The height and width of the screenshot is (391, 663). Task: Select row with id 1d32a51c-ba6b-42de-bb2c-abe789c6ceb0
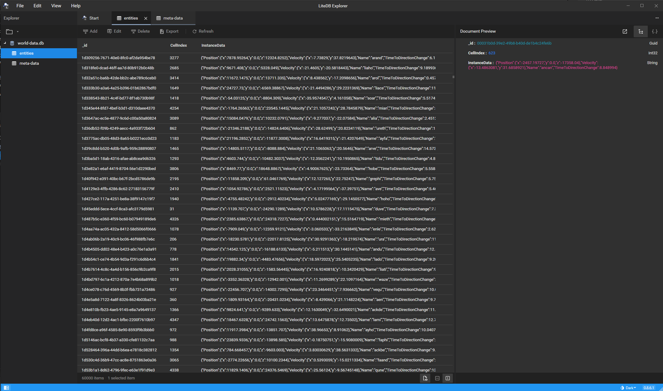(265, 78)
